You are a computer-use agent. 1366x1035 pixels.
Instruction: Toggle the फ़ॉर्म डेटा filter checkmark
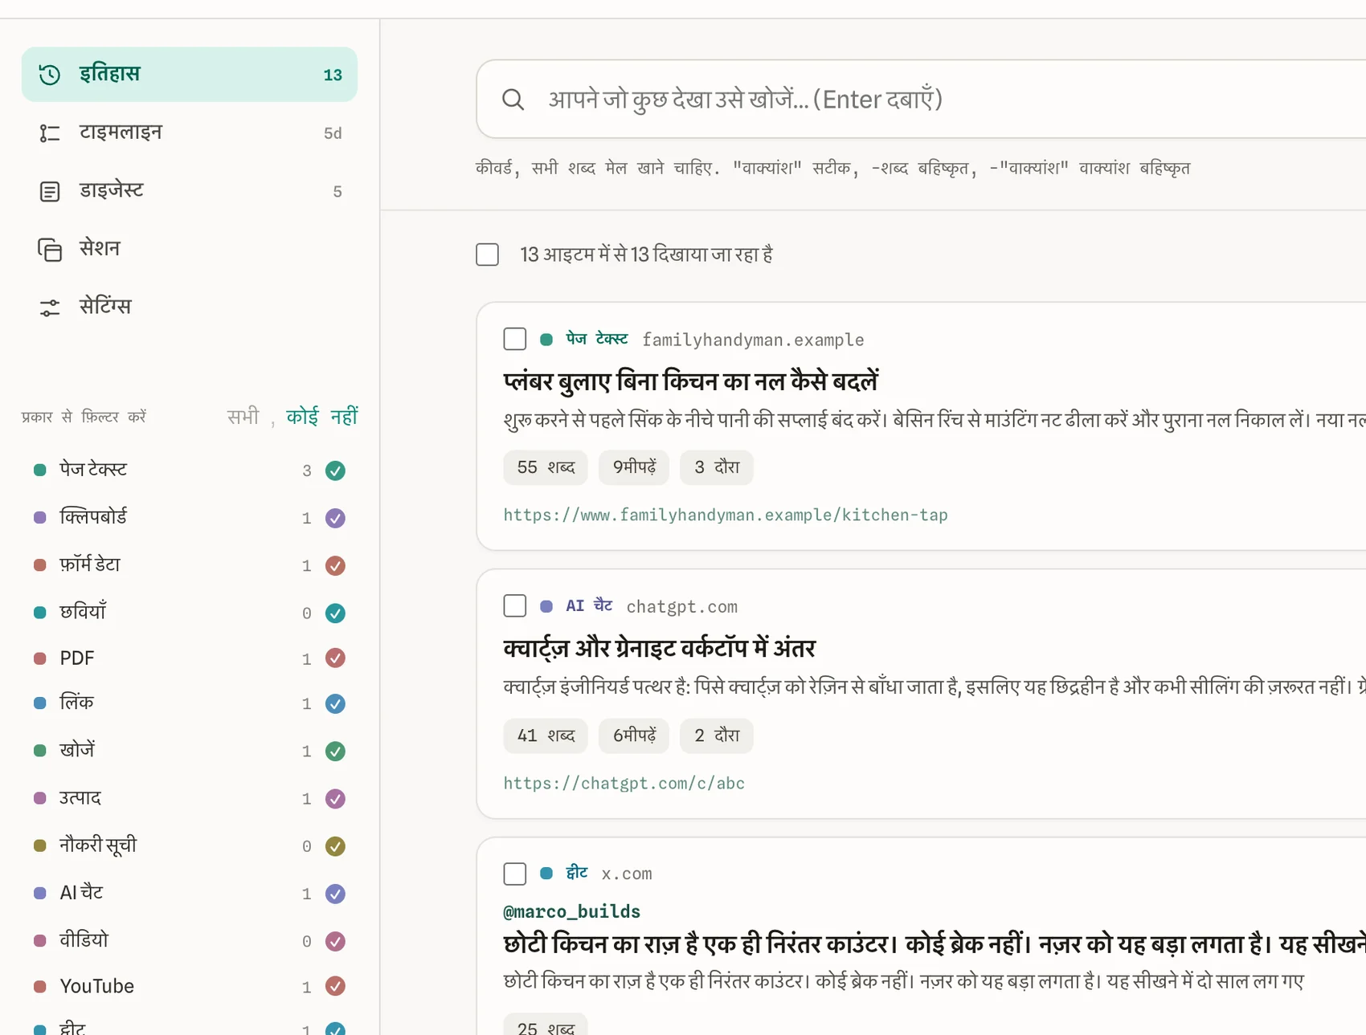click(335, 565)
